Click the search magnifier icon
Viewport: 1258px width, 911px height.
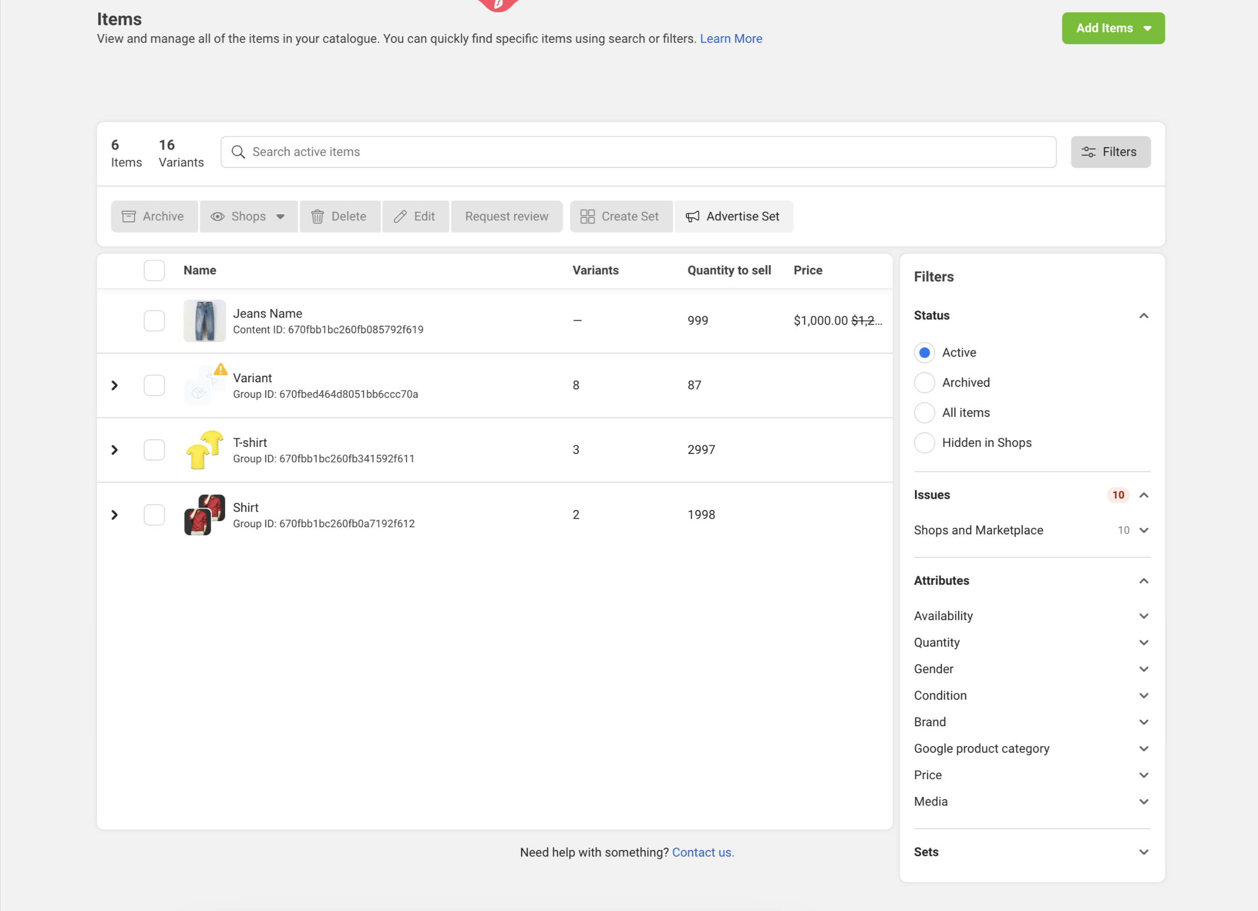[x=238, y=152]
